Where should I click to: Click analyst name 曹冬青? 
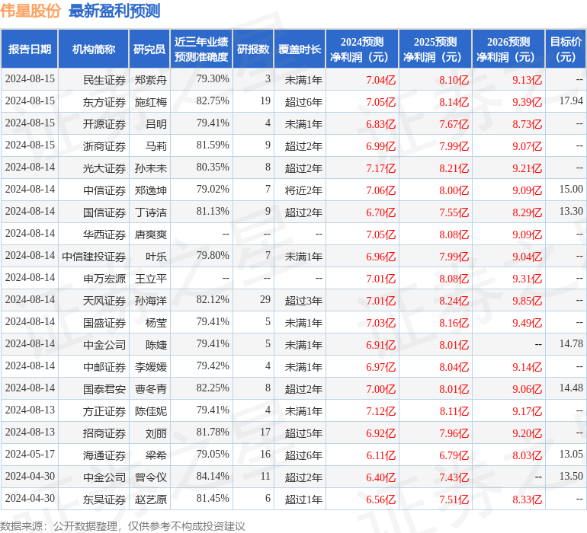click(151, 388)
